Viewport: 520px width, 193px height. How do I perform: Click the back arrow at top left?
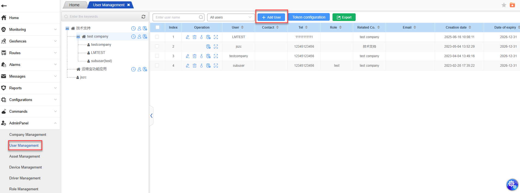(4, 6)
